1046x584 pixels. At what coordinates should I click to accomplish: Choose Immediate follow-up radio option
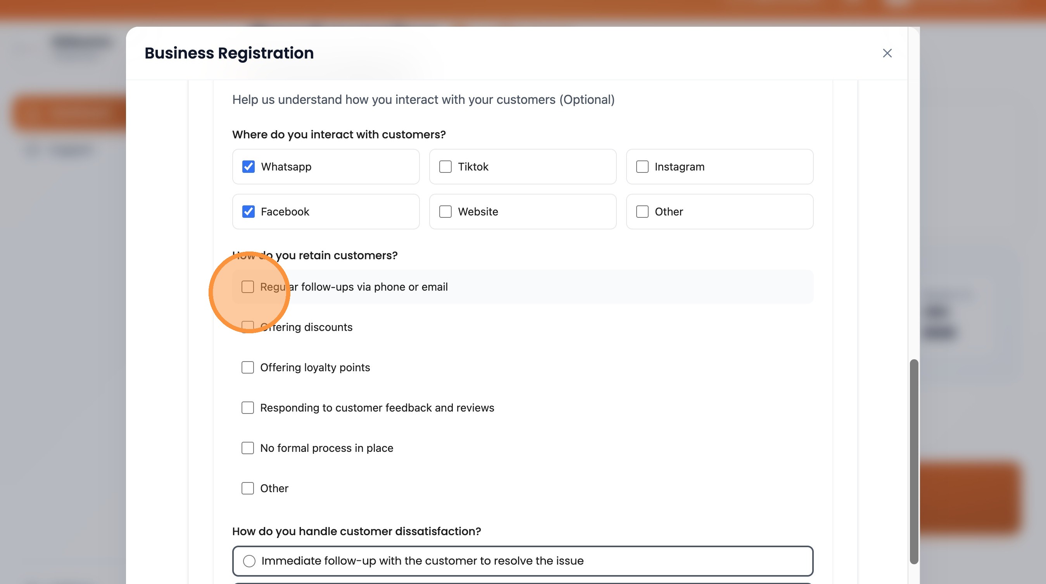click(249, 561)
